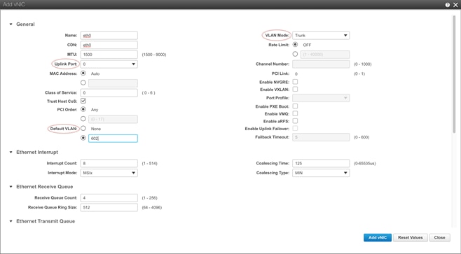This screenshot has width=461, height=254.
Task: Close the Add vNIC dialog with X
Action: pos(455,5)
